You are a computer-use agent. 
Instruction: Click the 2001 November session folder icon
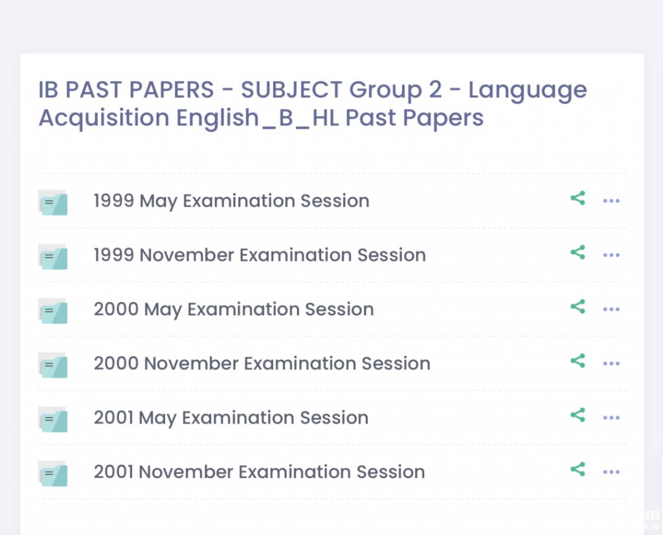tap(52, 473)
